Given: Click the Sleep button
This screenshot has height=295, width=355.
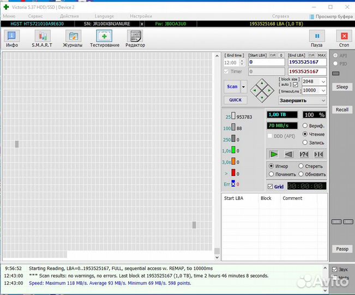Looking at the screenshot, I should coord(342,87).
